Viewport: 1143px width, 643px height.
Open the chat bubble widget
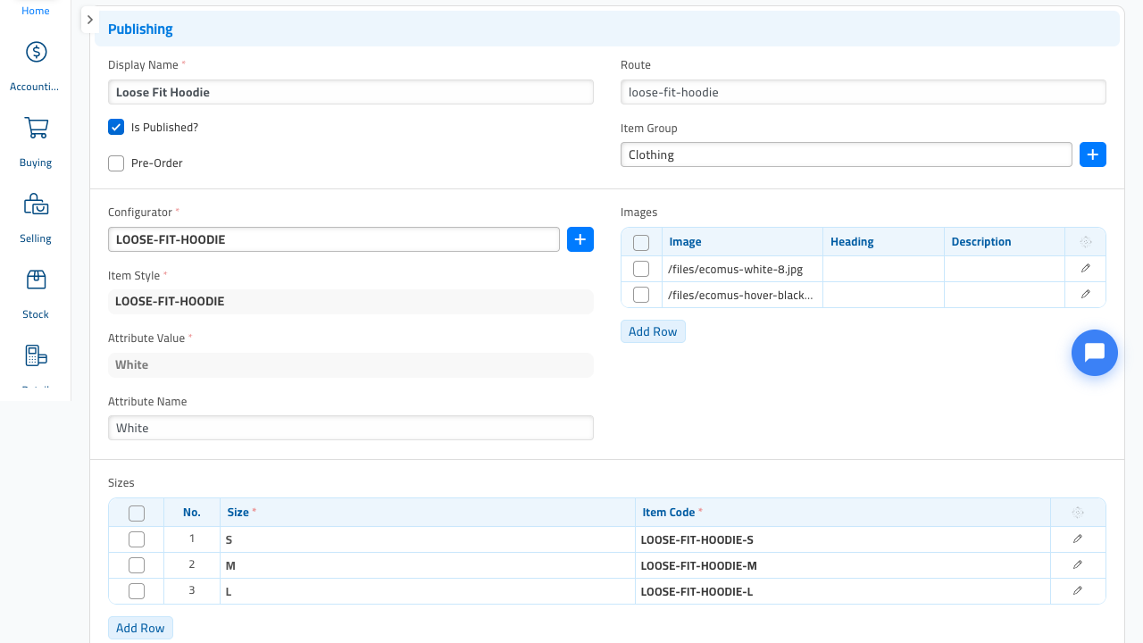tap(1095, 353)
